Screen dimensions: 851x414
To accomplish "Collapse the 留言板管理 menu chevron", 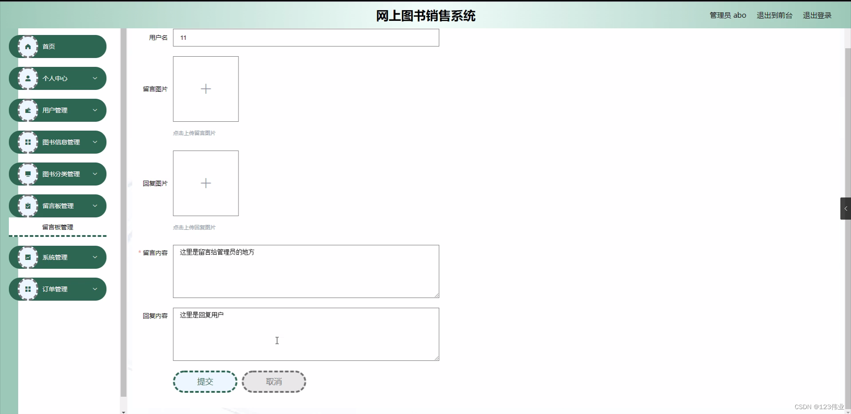I will (95, 205).
